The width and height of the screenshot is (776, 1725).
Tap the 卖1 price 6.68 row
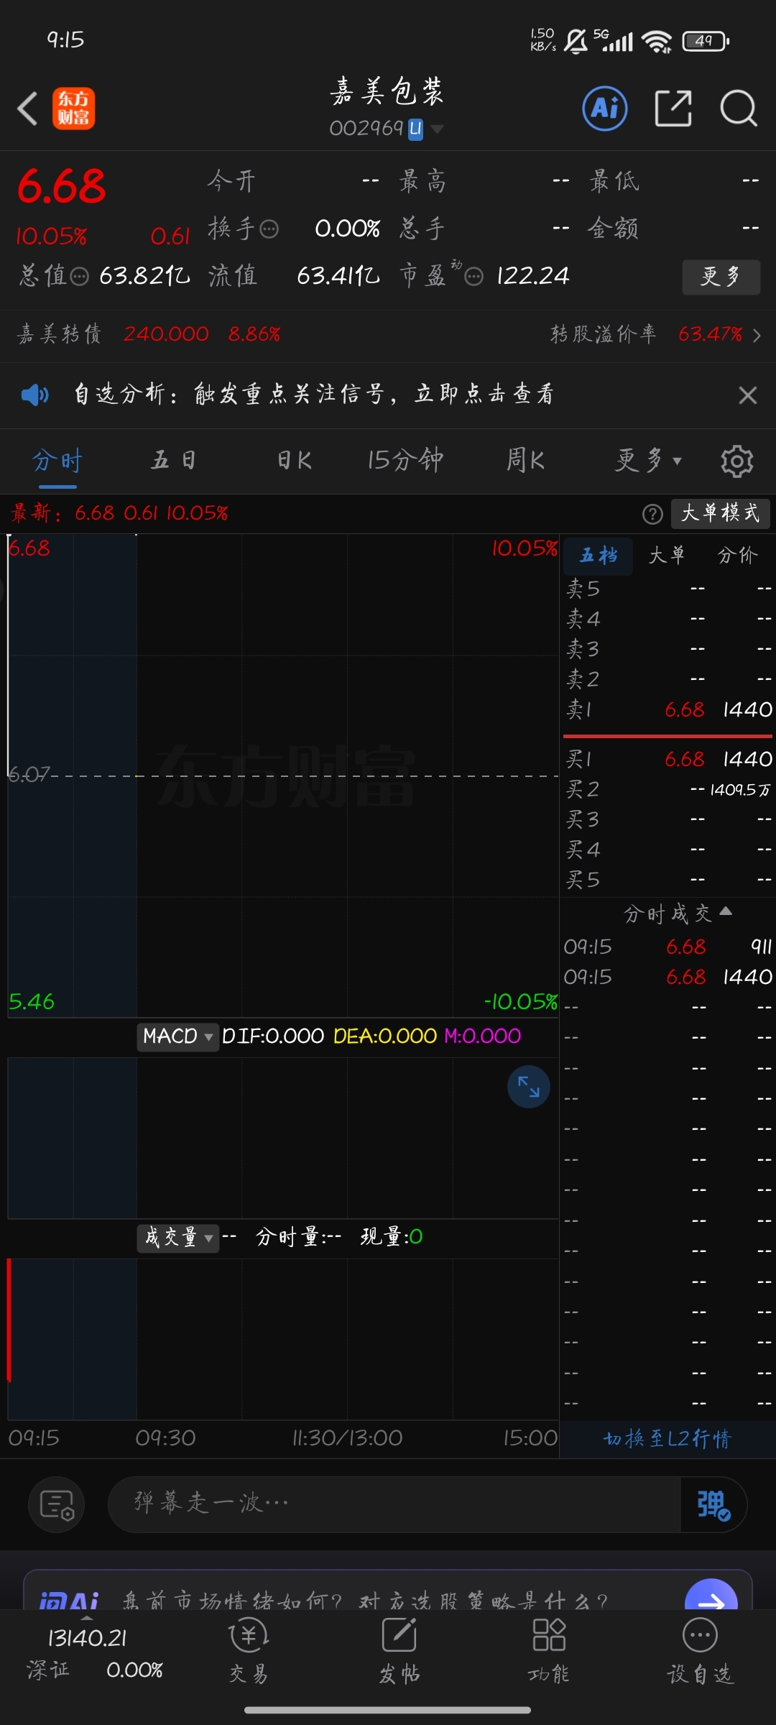(668, 709)
